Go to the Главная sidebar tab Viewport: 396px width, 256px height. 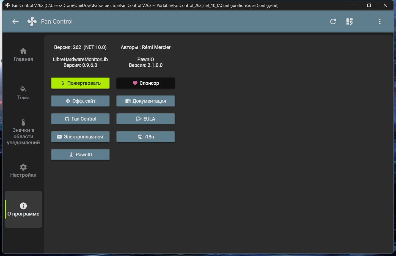(23, 55)
